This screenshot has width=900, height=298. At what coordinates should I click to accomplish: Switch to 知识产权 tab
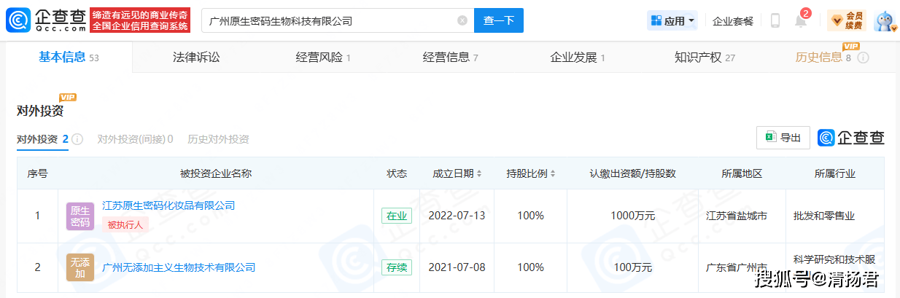click(705, 57)
